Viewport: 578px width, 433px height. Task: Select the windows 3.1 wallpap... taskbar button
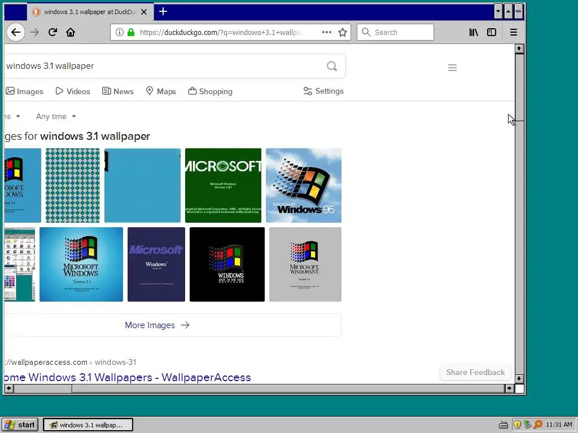pos(88,425)
